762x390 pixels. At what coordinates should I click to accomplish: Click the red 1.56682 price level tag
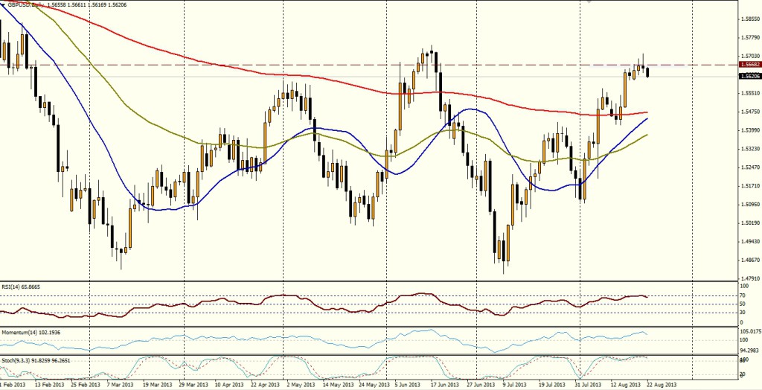(750, 65)
